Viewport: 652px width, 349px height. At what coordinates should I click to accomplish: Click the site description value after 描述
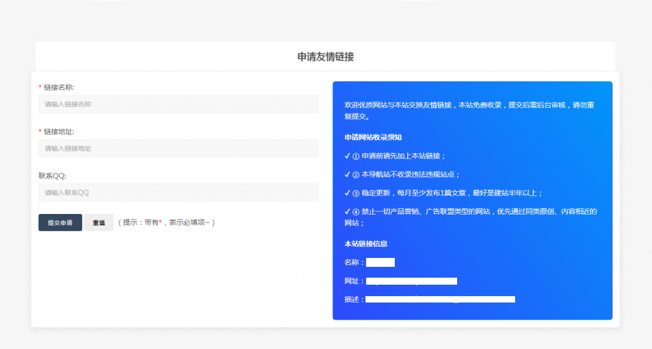pos(440,299)
